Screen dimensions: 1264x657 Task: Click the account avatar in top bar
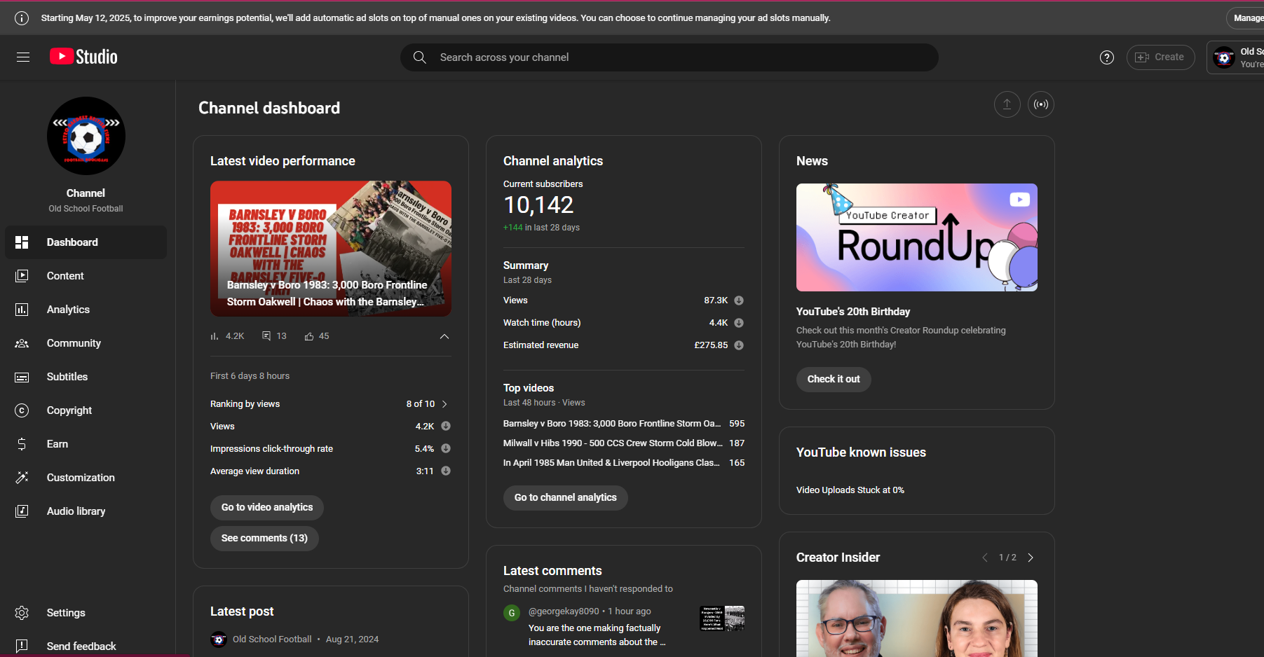tap(1224, 57)
